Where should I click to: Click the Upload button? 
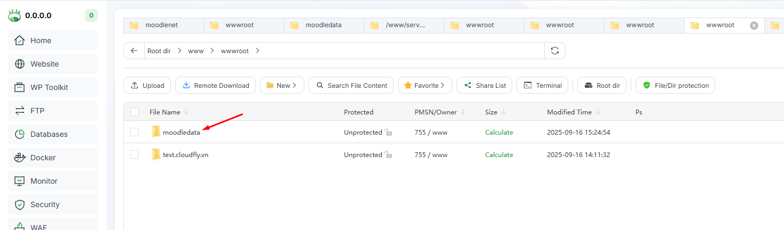click(x=147, y=85)
